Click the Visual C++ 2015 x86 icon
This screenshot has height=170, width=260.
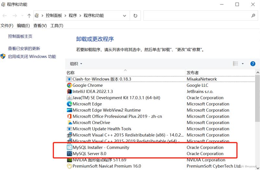tap(69, 135)
